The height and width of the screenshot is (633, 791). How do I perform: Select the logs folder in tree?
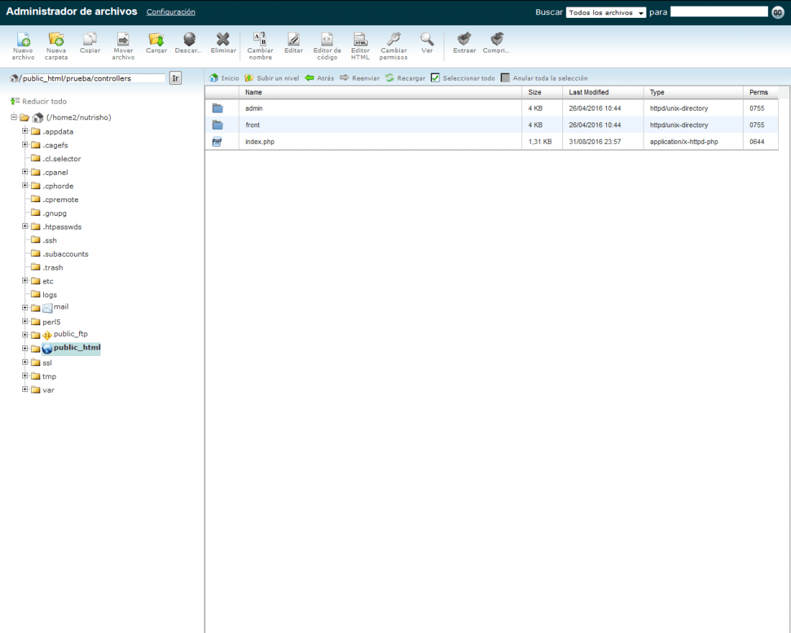(50, 295)
